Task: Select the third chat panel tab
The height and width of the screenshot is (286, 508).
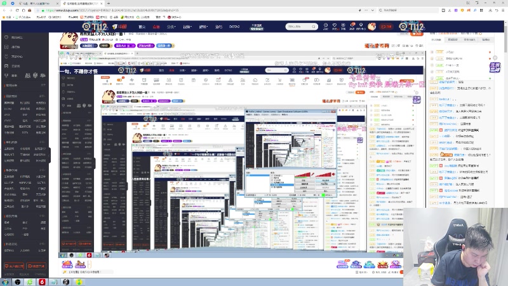Action: click(469, 39)
